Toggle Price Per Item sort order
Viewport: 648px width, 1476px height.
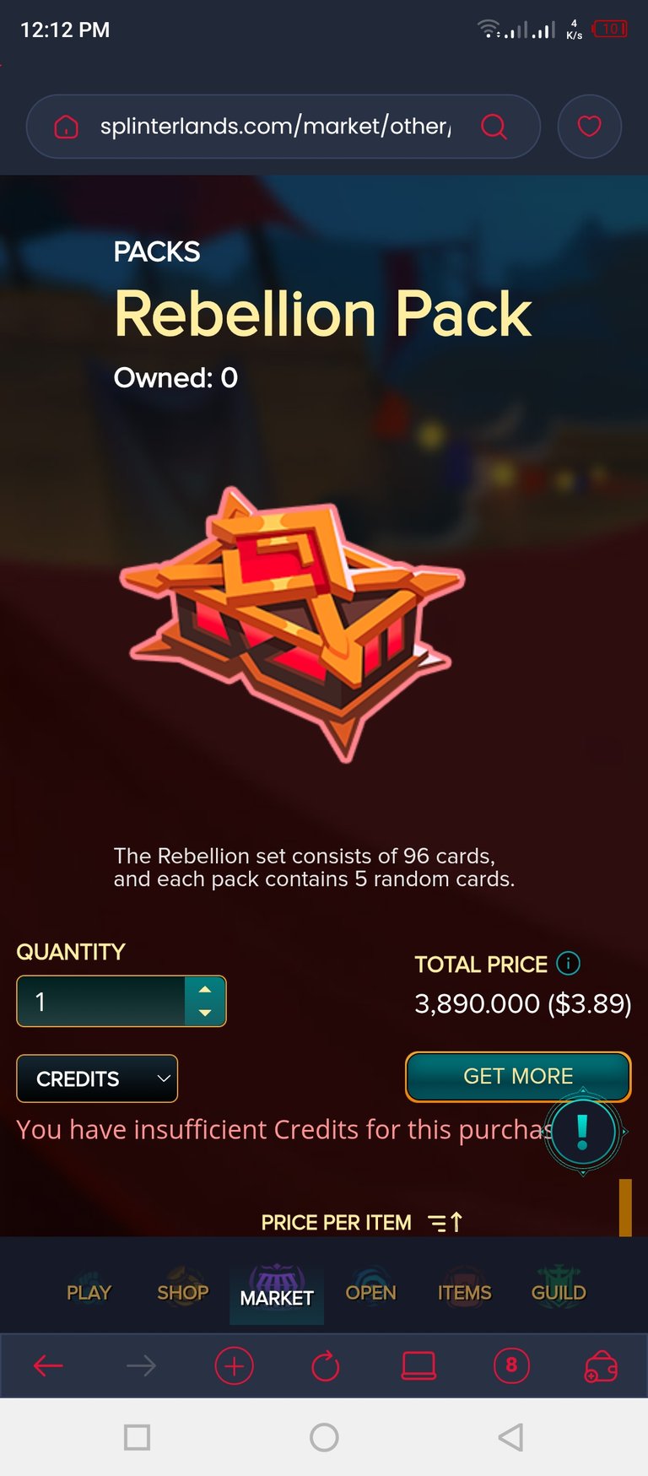(445, 1222)
